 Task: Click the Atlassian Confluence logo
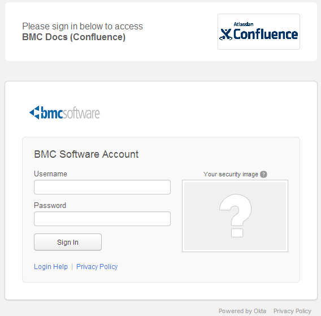(x=259, y=32)
